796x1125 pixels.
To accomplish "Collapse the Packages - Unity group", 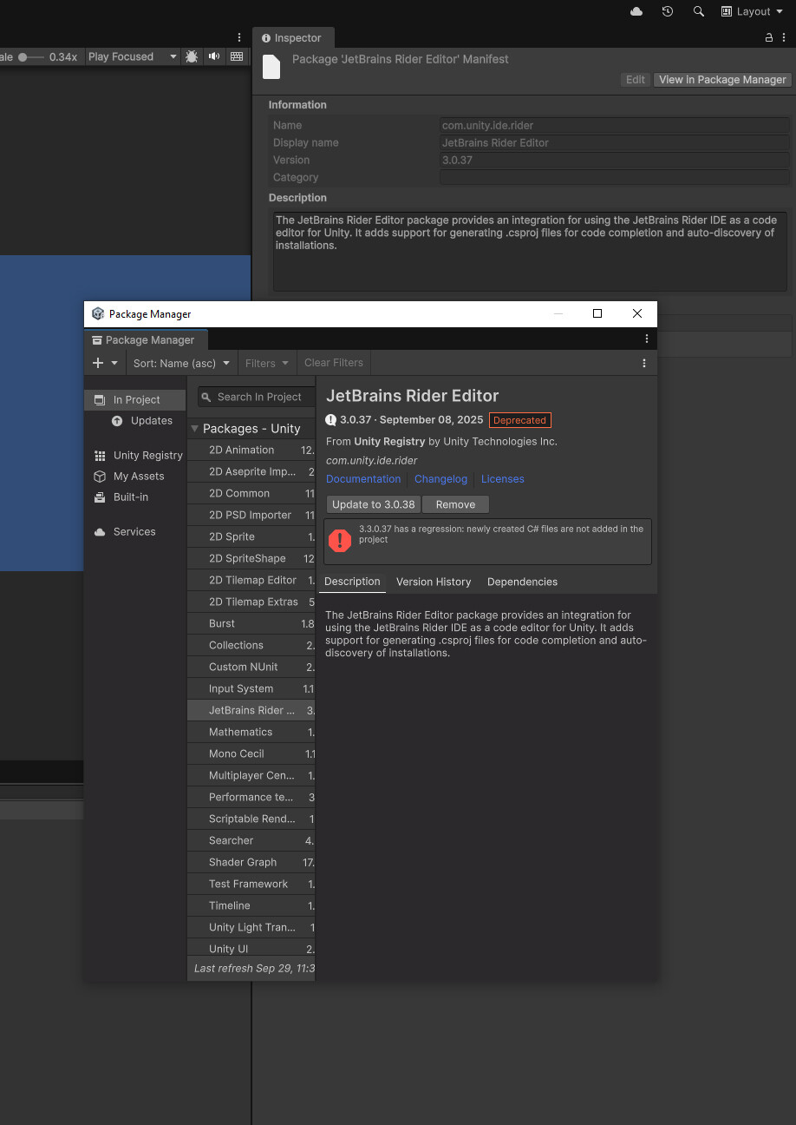I will click(x=195, y=429).
